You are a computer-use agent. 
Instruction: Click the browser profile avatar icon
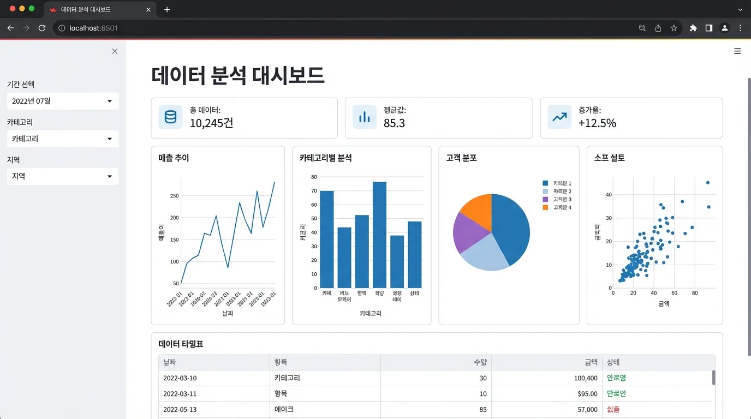coord(724,28)
